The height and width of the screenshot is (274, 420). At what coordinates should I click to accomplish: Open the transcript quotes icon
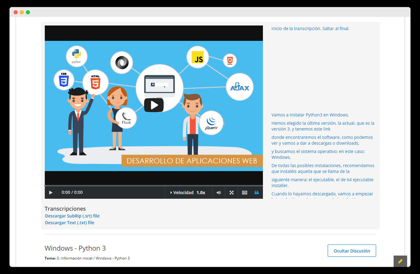coord(258,192)
